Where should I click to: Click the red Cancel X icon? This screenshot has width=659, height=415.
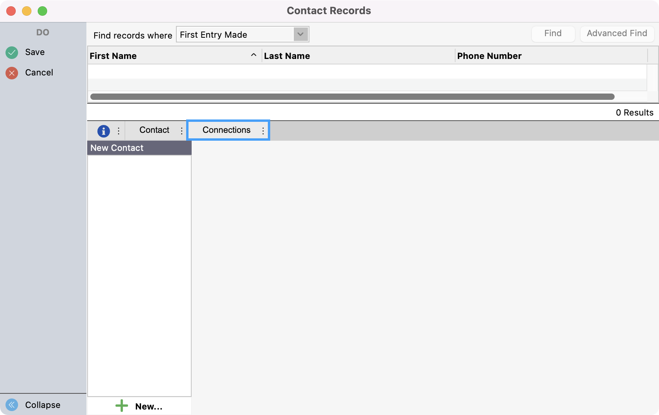[12, 73]
